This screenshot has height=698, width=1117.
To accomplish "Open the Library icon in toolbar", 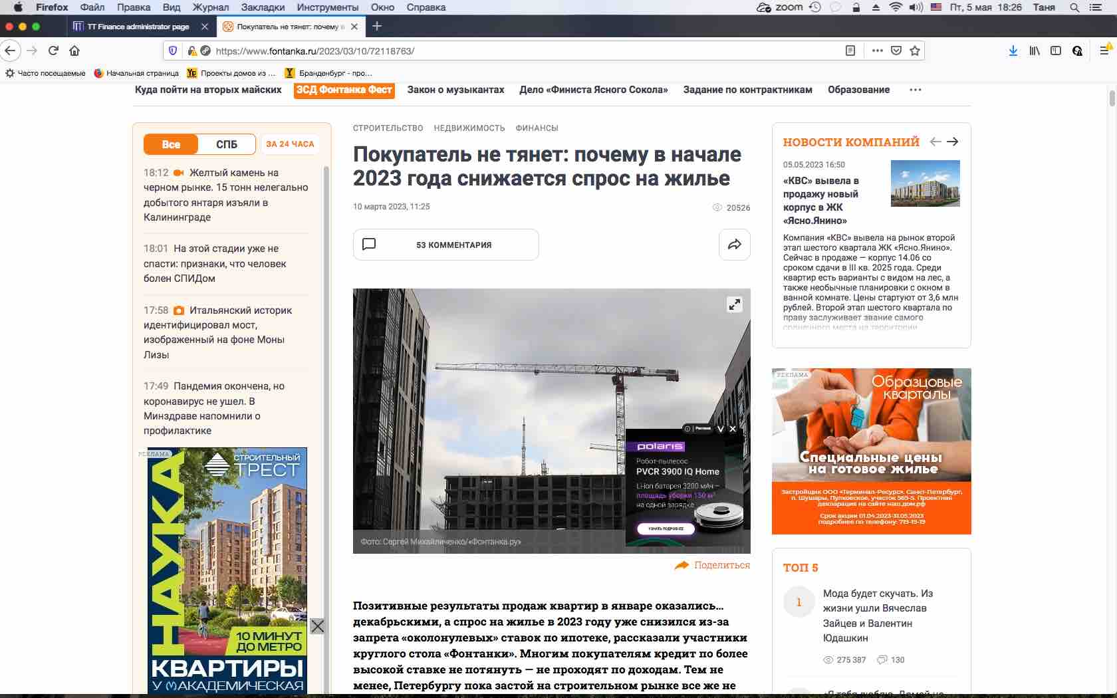I will pos(1035,51).
